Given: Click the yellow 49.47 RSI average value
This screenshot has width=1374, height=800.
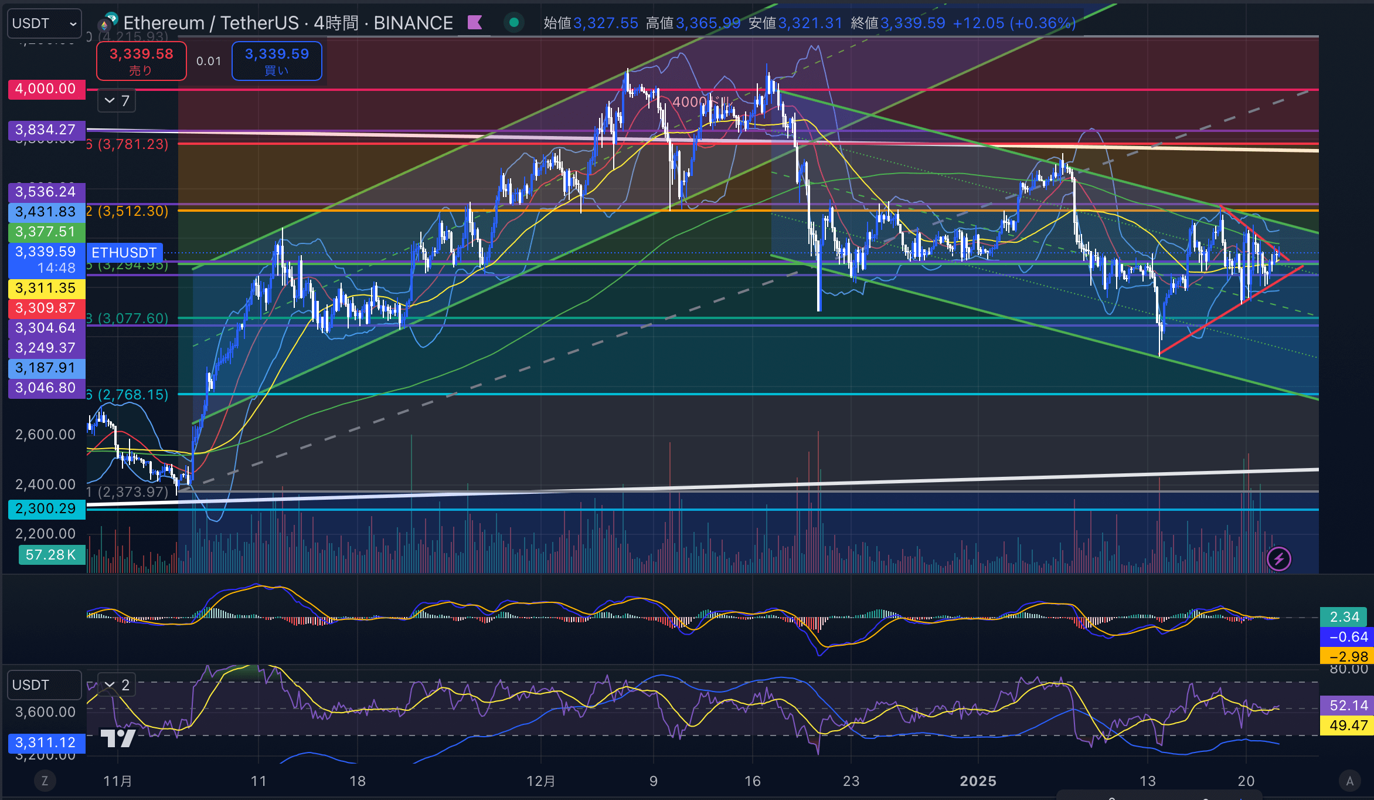Looking at the screenshot, I should 1346,726.
